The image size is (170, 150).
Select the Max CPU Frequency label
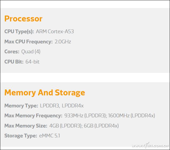(29, 42)
